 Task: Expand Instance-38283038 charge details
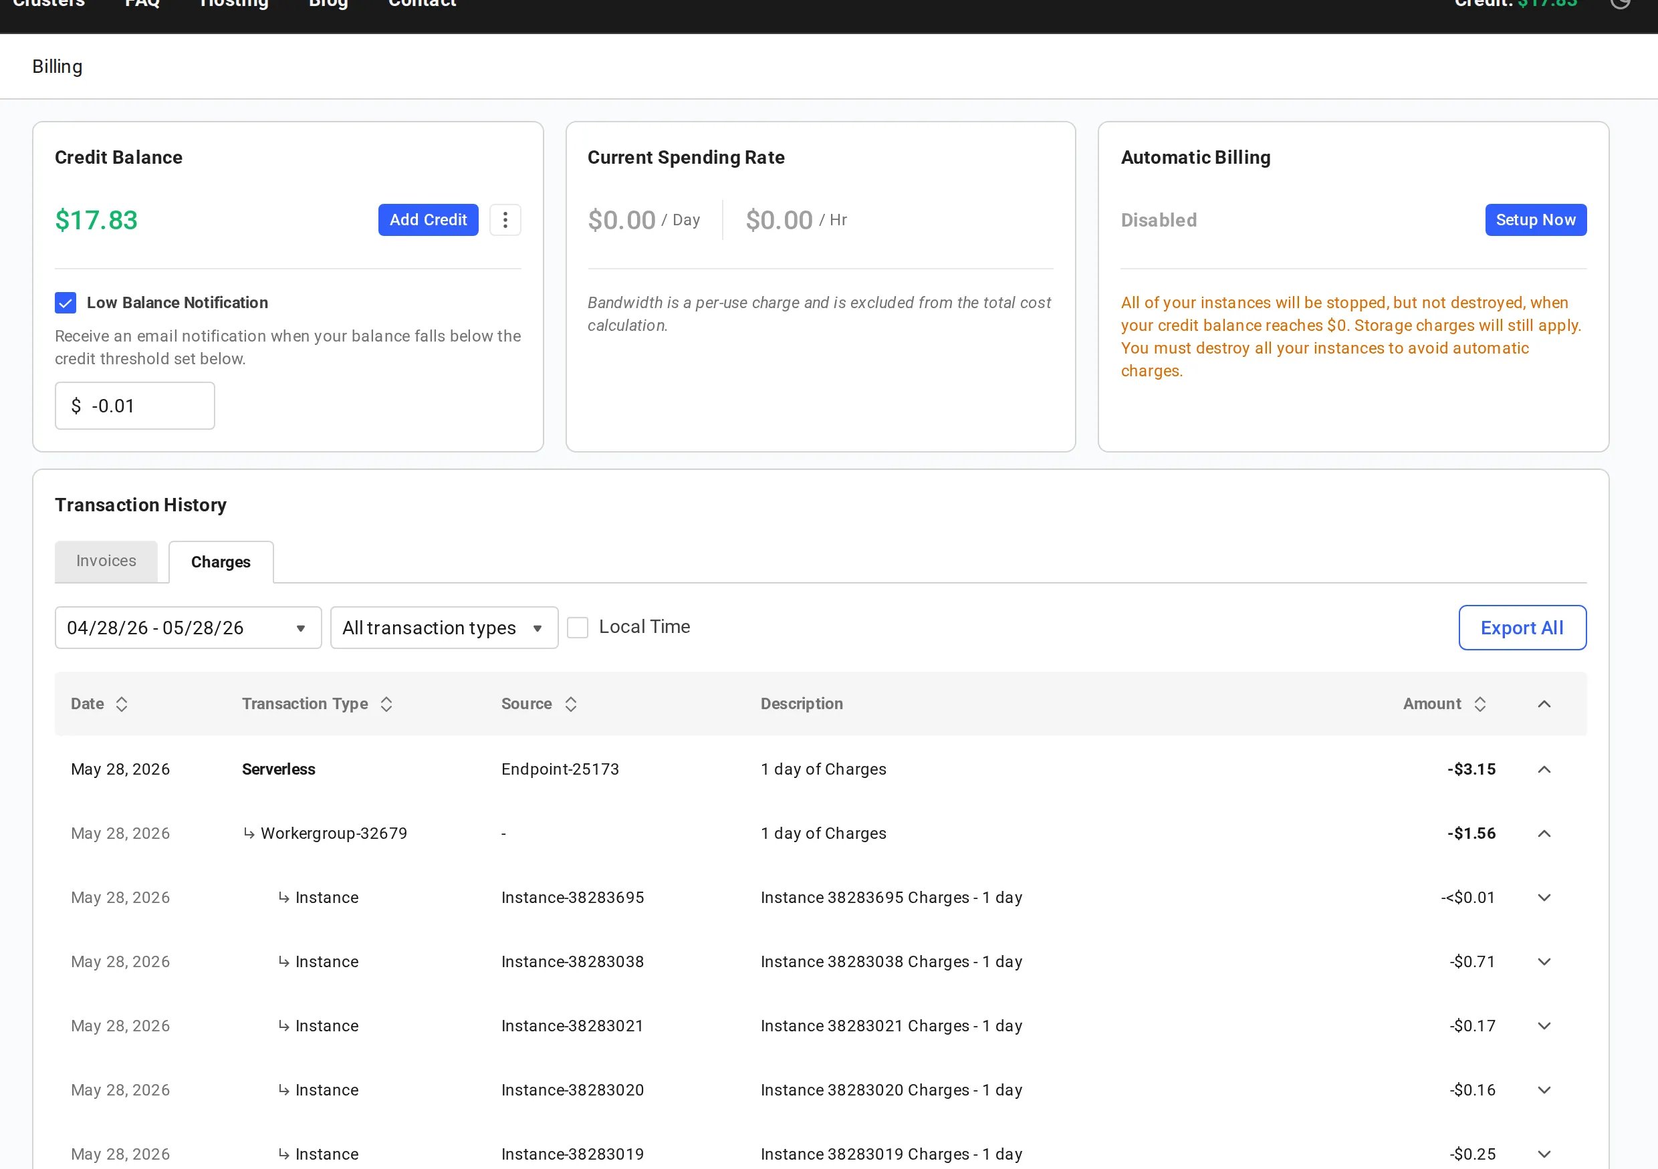click(1544, 962)
